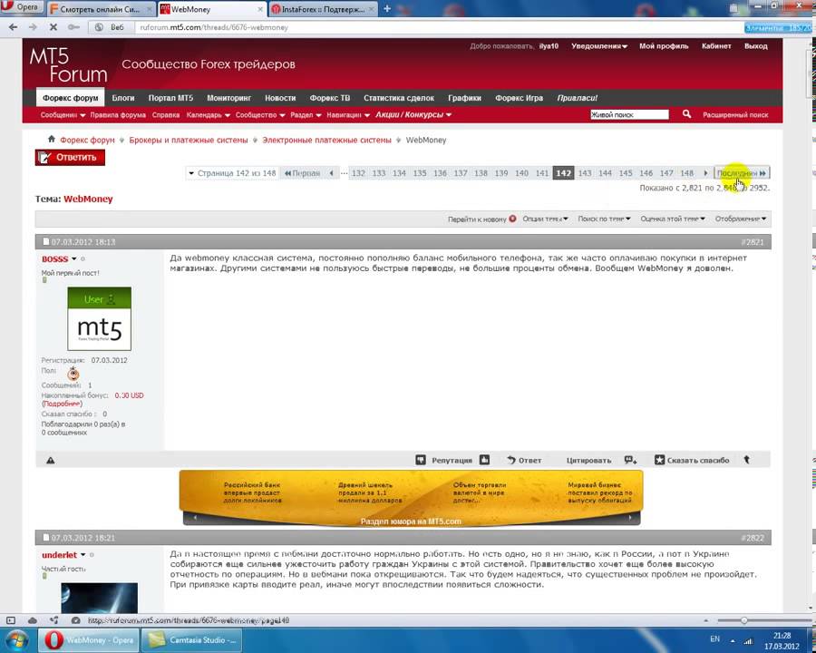The height and width of the screenshot is (653, 816).
Task: Open Уведомления dropdown in header
Action: pos(599,46)
